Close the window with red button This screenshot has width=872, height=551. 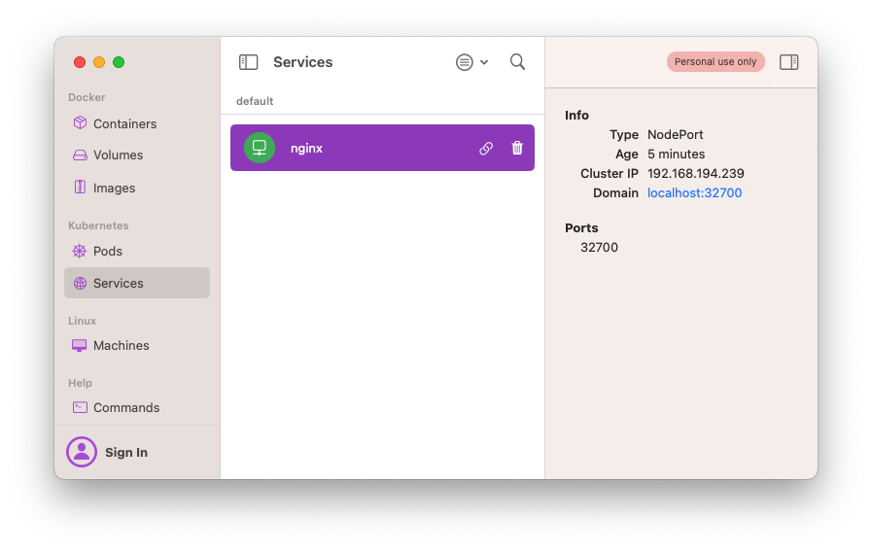click(x=80, y=62)
